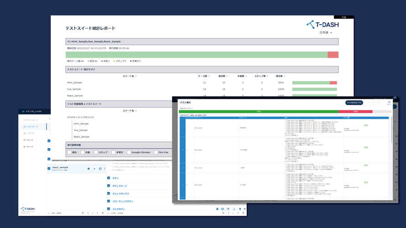Sort by 成功数 column header

(x=223, y=76)
